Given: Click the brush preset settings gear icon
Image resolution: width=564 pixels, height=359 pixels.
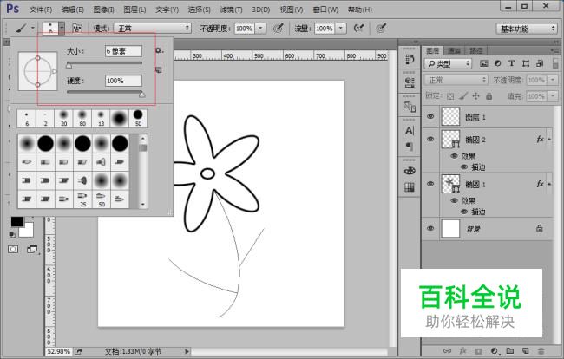Looking at the screenshot, I should (158, 50).
